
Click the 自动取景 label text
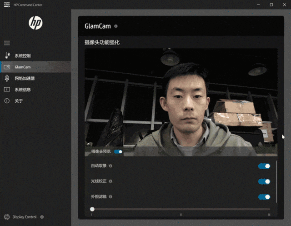click(x=99, y=166)
